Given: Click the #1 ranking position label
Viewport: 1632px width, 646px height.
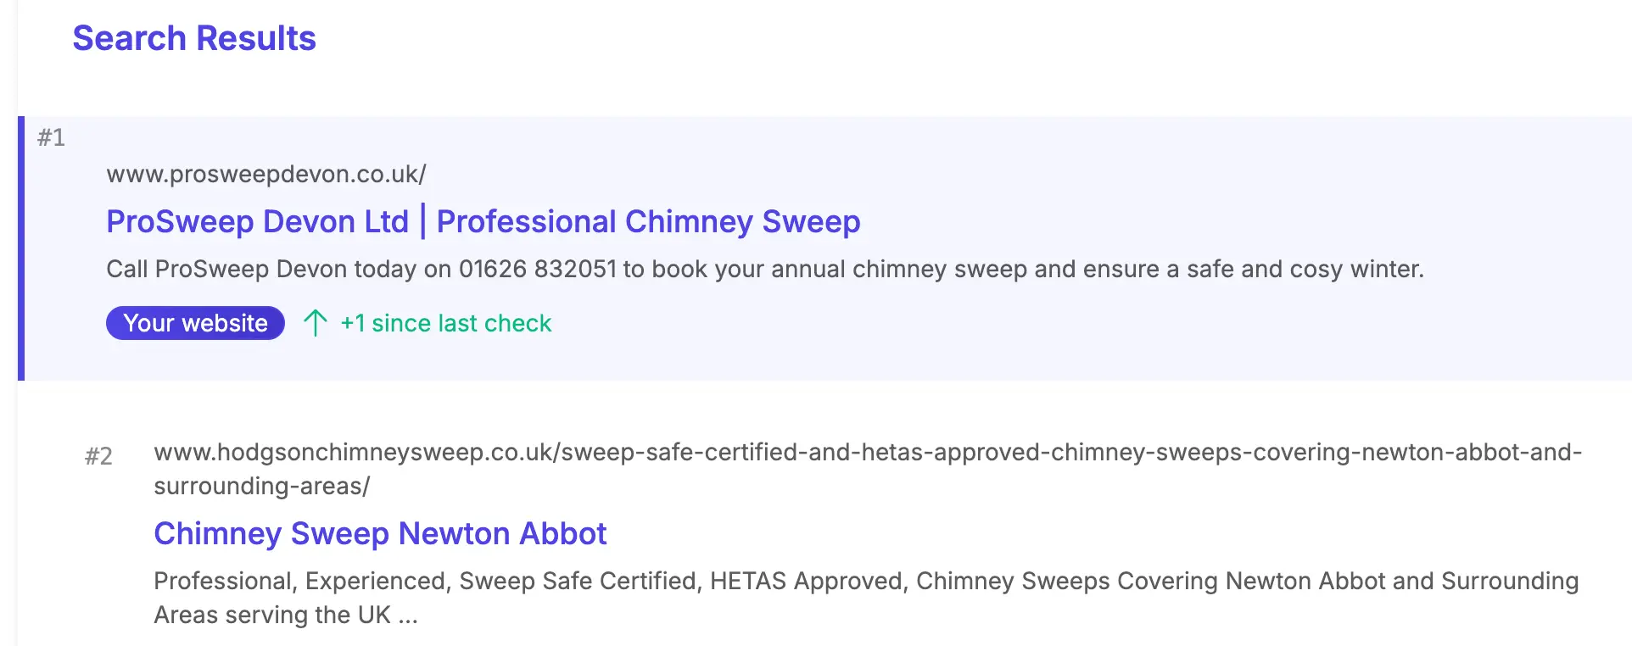Looking at the screenshot, I should (x=51, y=137).
